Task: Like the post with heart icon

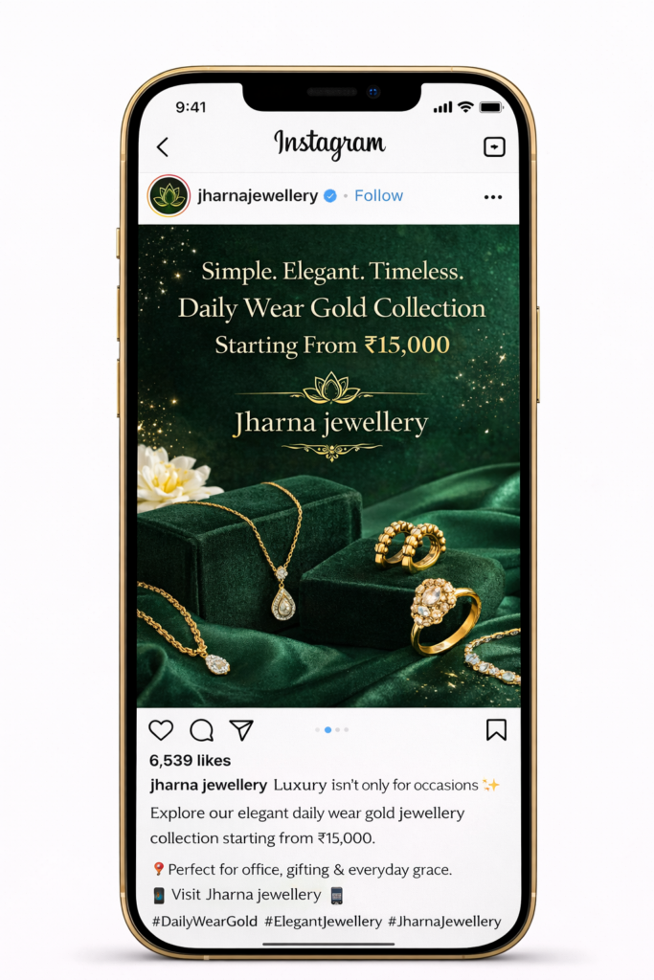Action: 161,730
